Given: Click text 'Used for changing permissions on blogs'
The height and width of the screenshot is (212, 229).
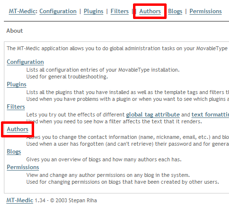Looking at the screenshot, I should point(74,182).
